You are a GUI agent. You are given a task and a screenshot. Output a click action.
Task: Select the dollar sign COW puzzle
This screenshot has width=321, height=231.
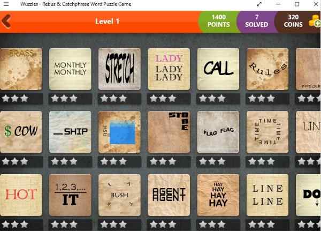pyautogui.click(x=21, y=132)
